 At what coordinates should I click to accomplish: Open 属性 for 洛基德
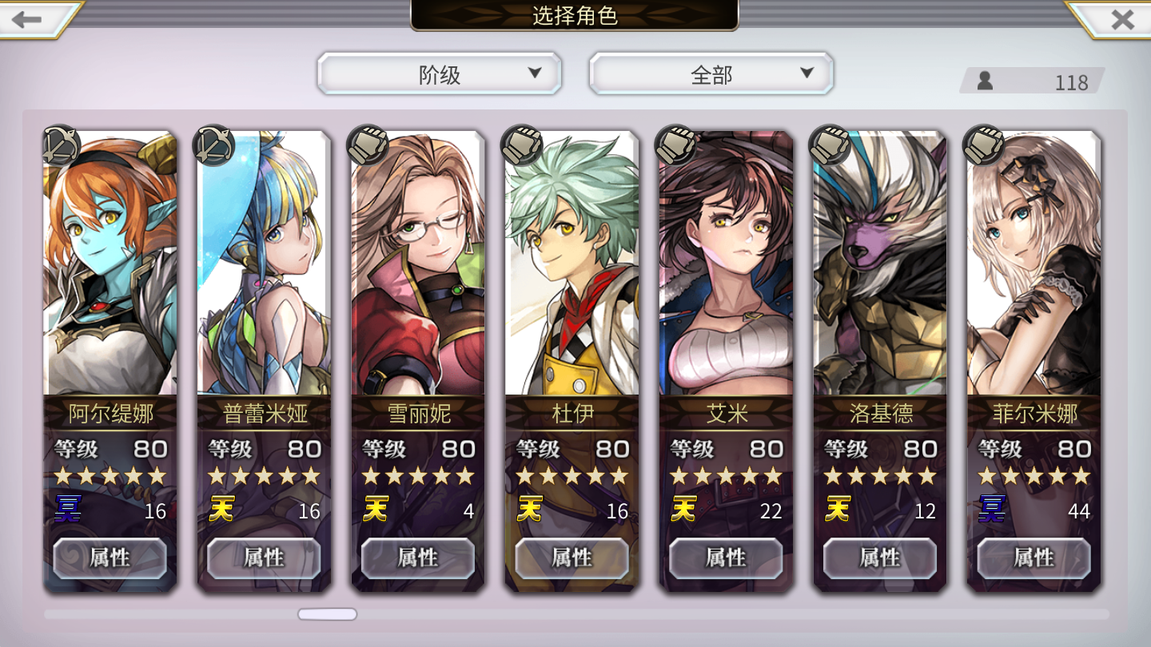[880, 558]
